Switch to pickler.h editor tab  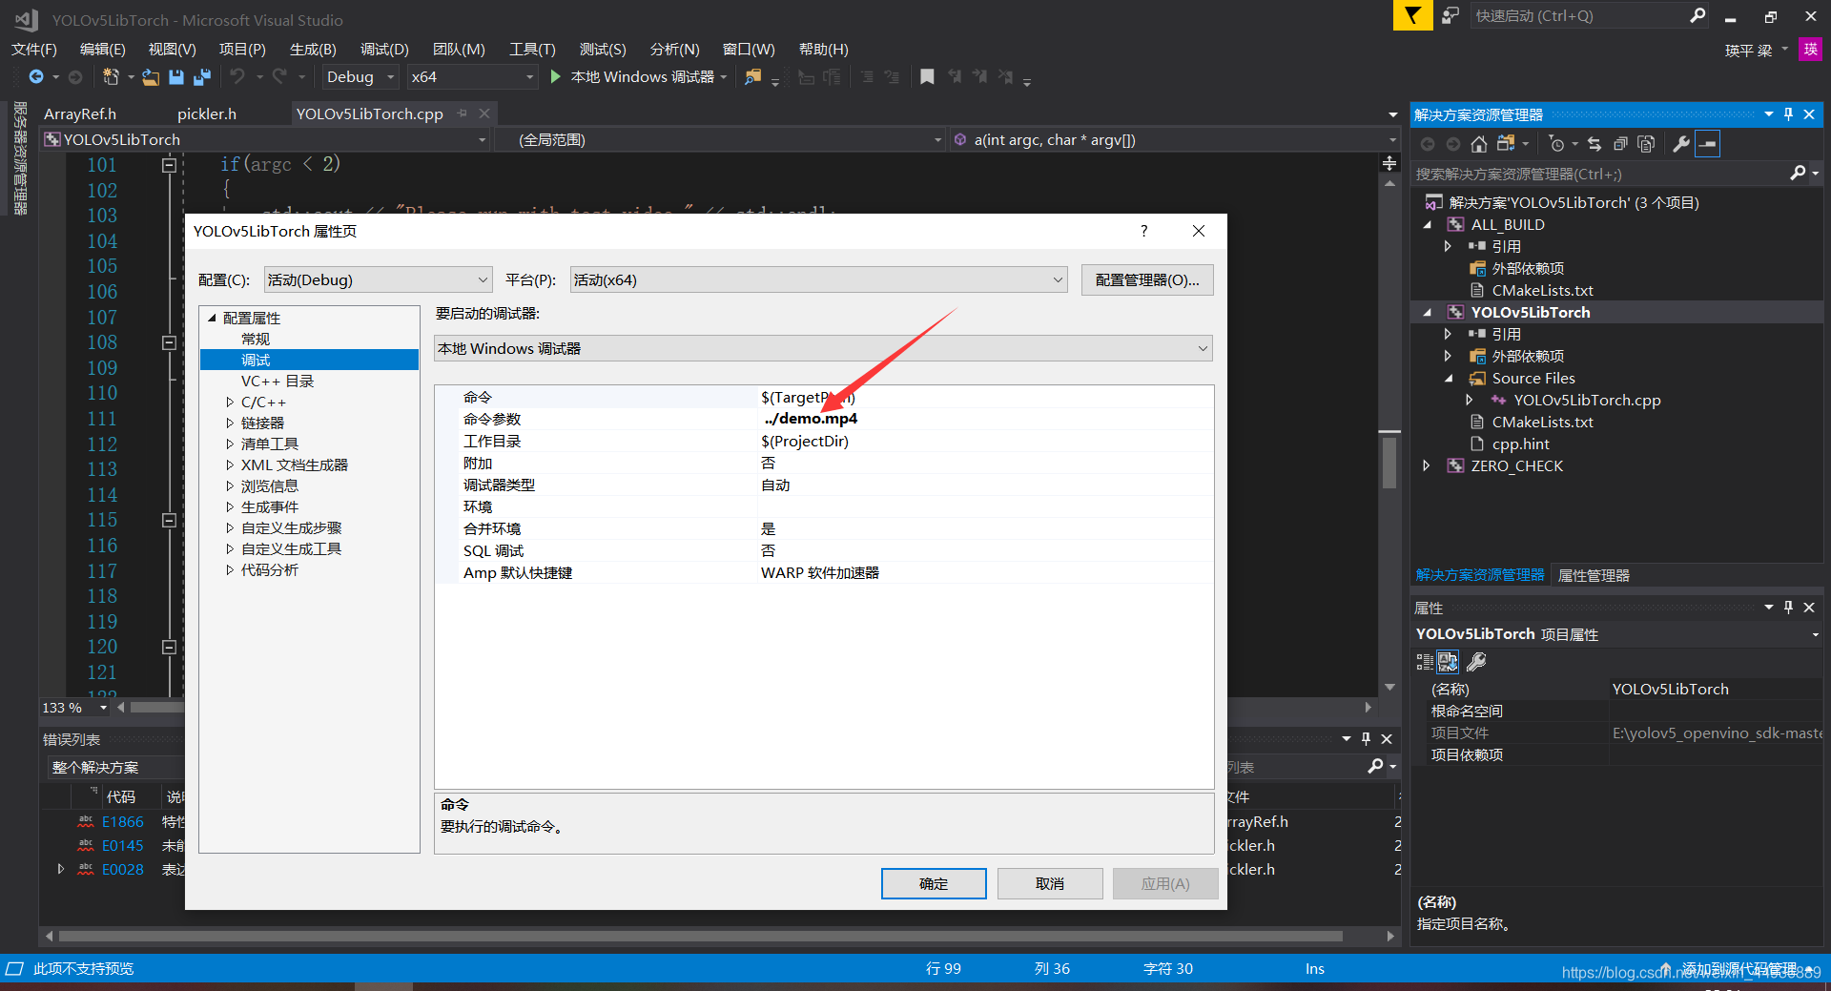[x=207, y=114]
